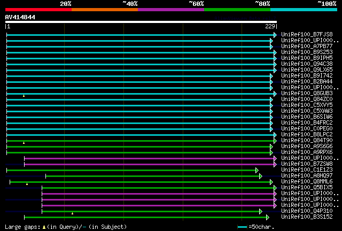Click the yellow gap marker under Q4P310 bar
The image size is (342, 231).
73,213
